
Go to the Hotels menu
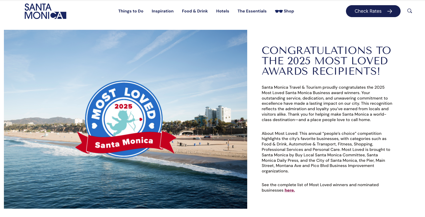(223, 11)
